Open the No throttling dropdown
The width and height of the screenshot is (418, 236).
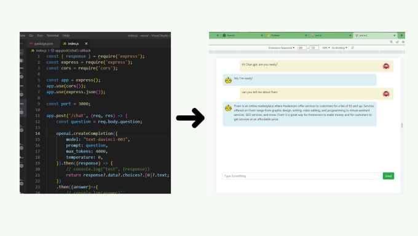point(339,48)
